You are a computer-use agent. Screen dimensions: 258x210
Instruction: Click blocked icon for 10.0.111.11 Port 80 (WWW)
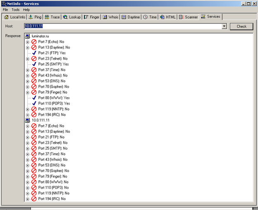tap(34, 182)
